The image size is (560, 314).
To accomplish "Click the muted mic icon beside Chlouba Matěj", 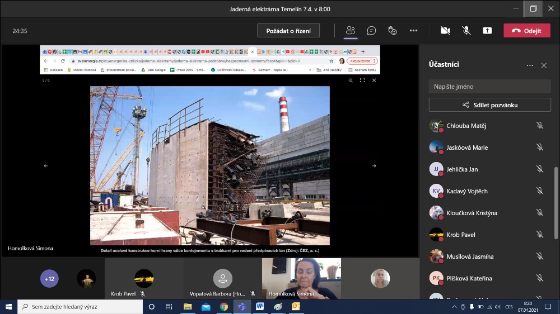I will click(540, 126).
